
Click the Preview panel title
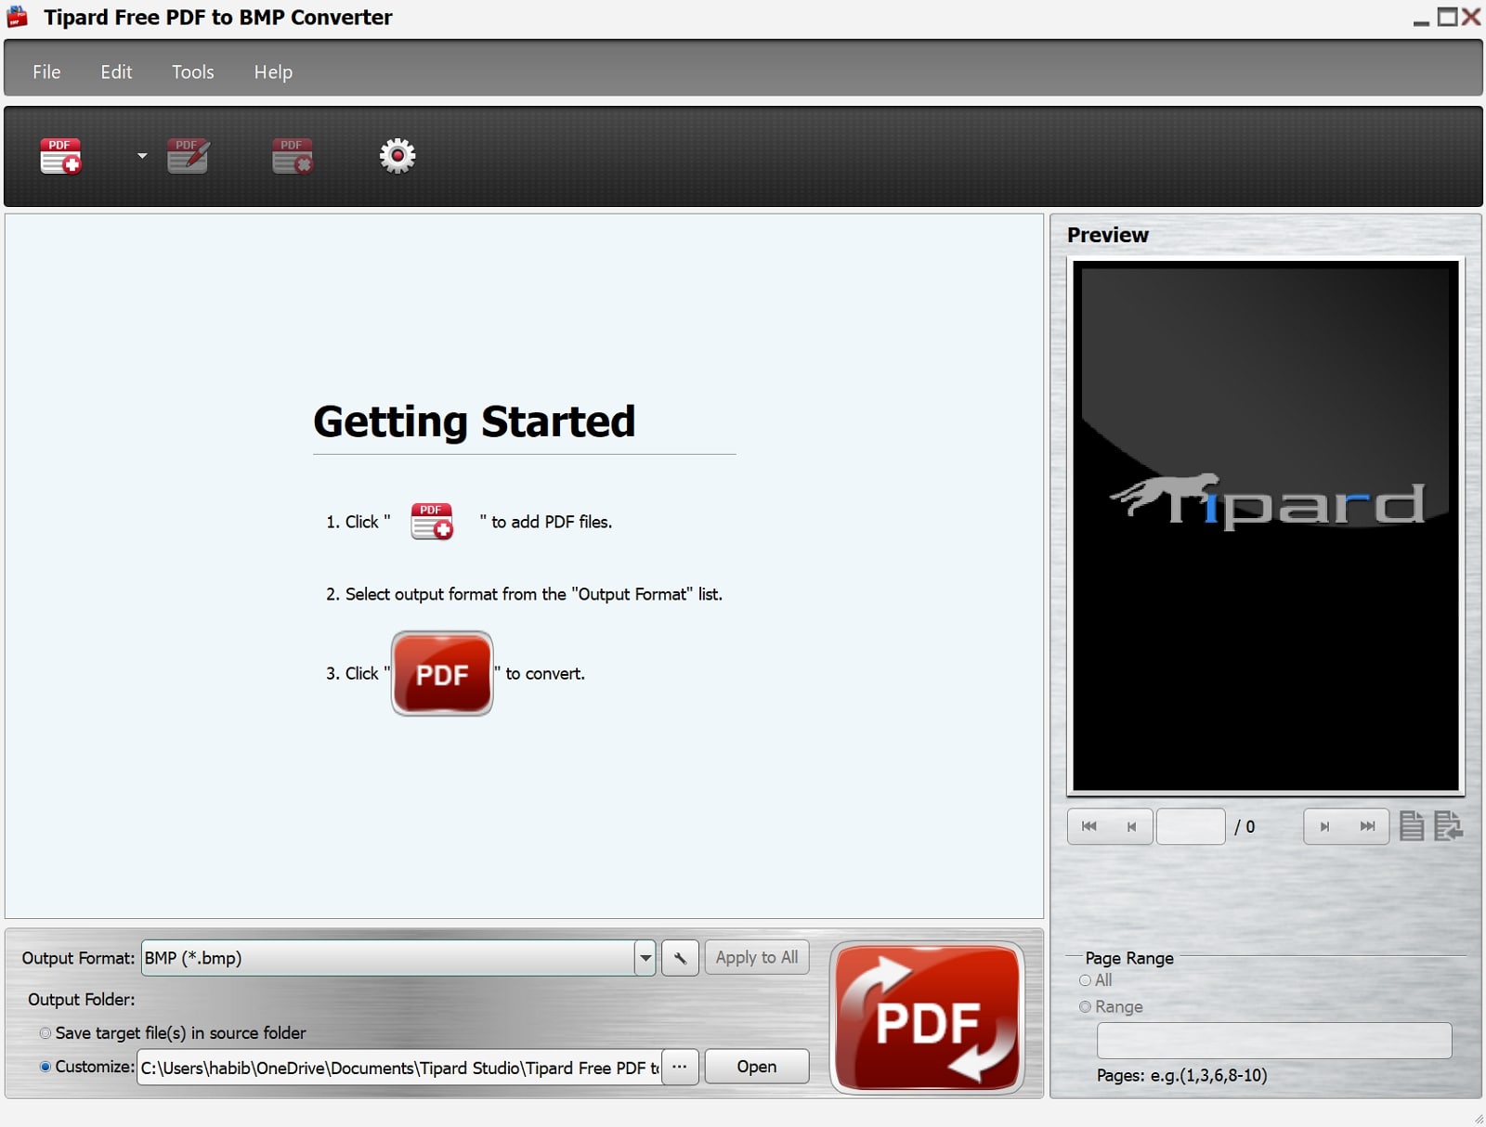pos(1108,235)
